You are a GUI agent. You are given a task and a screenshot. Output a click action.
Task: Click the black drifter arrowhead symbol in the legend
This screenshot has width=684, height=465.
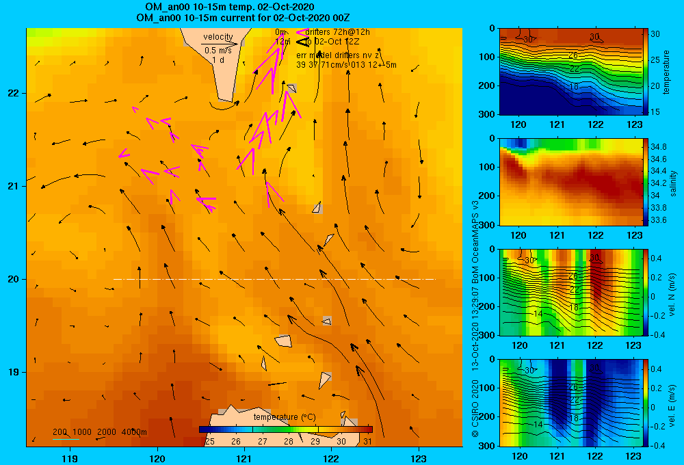(x=302, y=42)
